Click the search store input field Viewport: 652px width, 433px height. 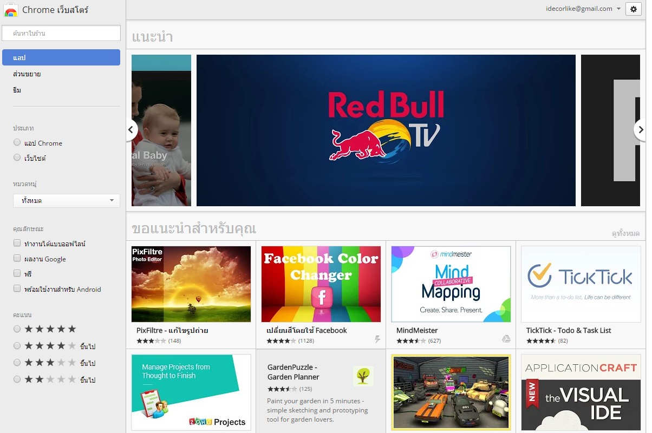point(61,33)
